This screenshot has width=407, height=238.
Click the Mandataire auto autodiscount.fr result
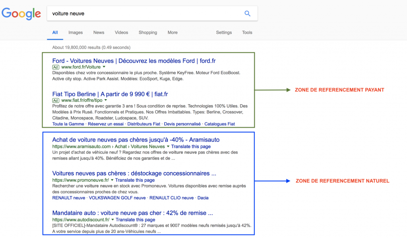click(x=133, y=213)
